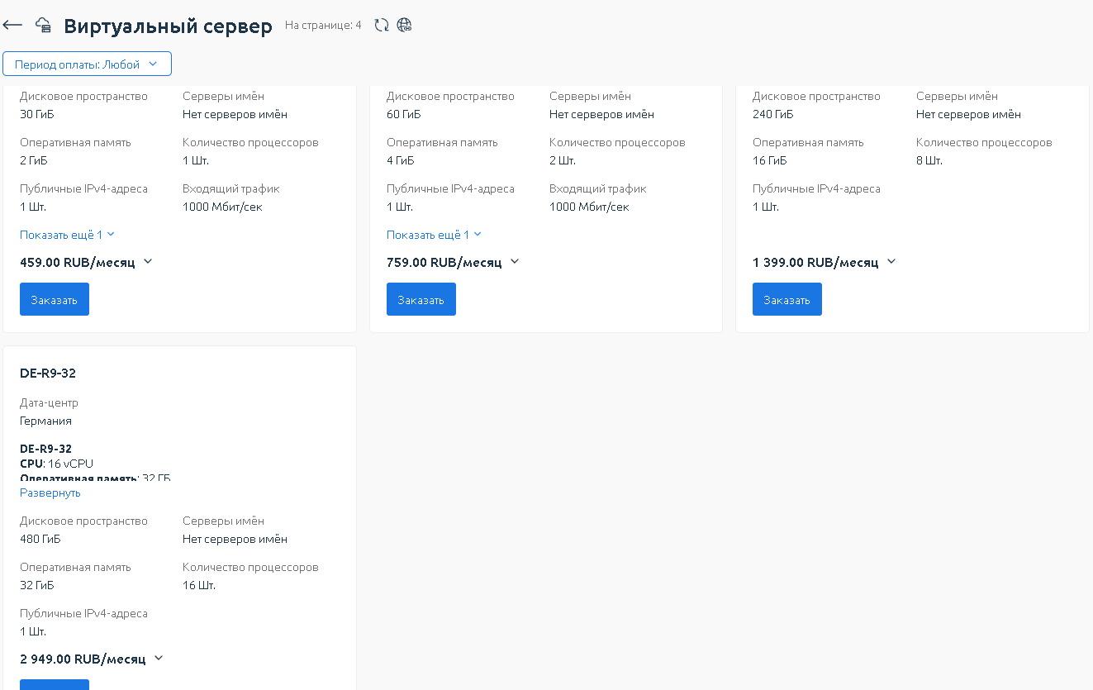Expand "Показать ещё 1" in the 759.00 RUB plan
1093x690 pixels.
tap(434, 235)
